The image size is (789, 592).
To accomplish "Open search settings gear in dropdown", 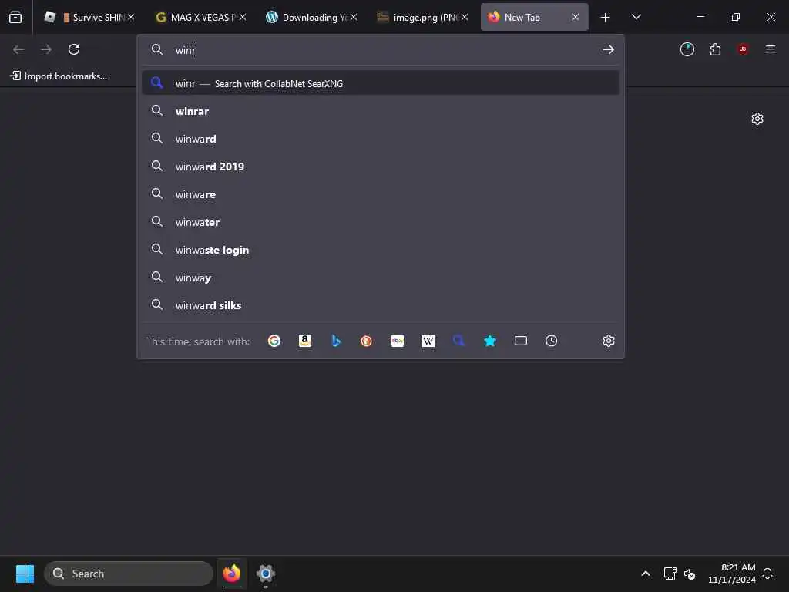I will [x=609, y=341].
